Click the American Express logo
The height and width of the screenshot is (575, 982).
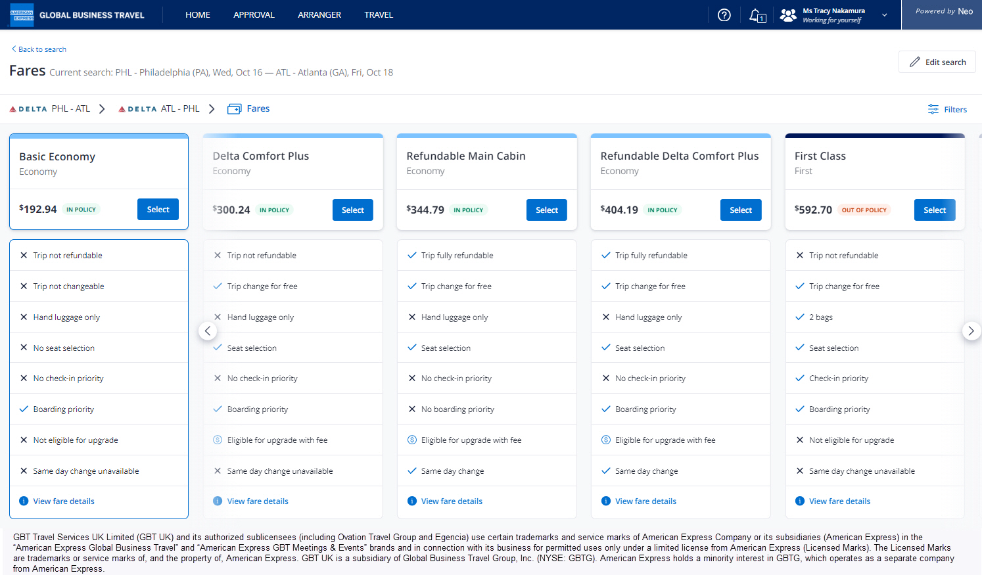click(x=22, y=14)
